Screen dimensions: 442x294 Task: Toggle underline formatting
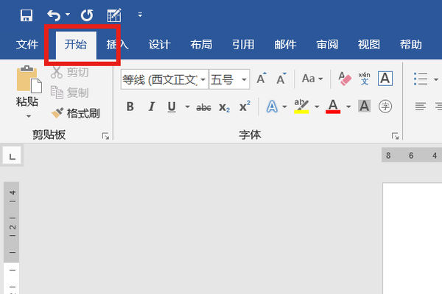(x=172, y=107)
